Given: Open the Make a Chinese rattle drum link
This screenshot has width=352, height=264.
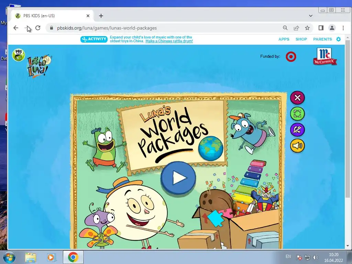Looking at the screenshot, I should pyautogui.click(x=169, y=41).
